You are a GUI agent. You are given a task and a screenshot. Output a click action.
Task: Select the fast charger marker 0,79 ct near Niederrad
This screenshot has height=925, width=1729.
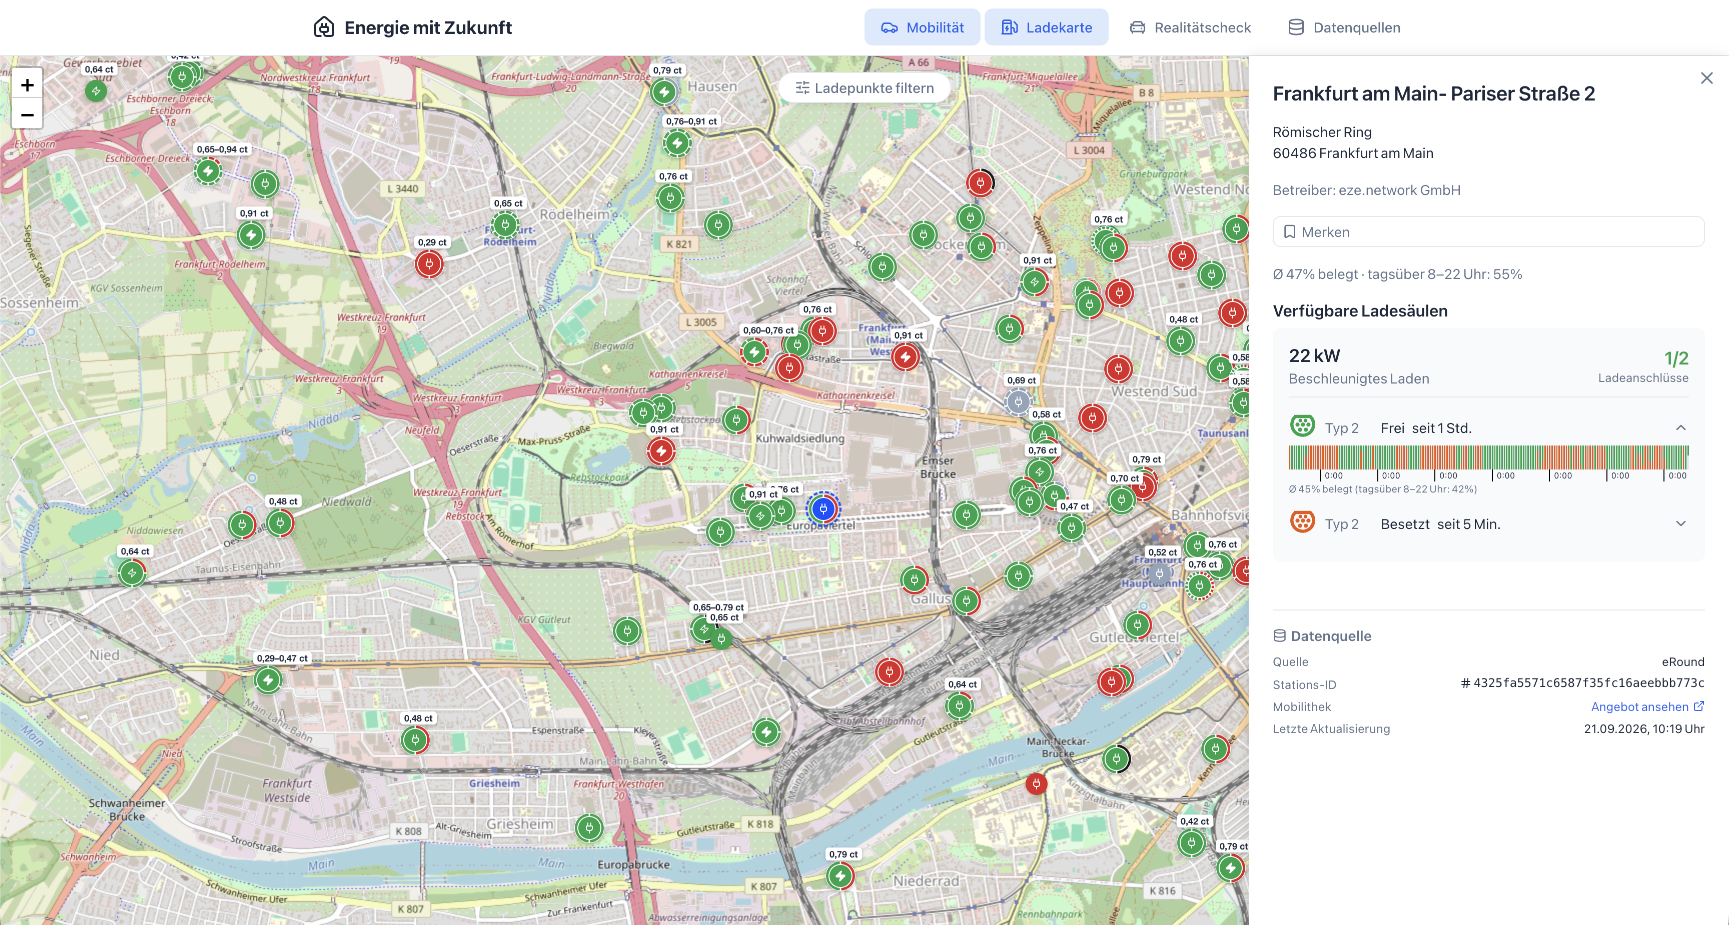(x=839, y=875)
